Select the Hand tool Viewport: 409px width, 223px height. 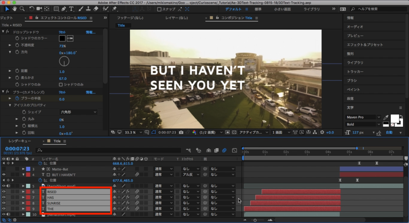click(x=15, y=9)
